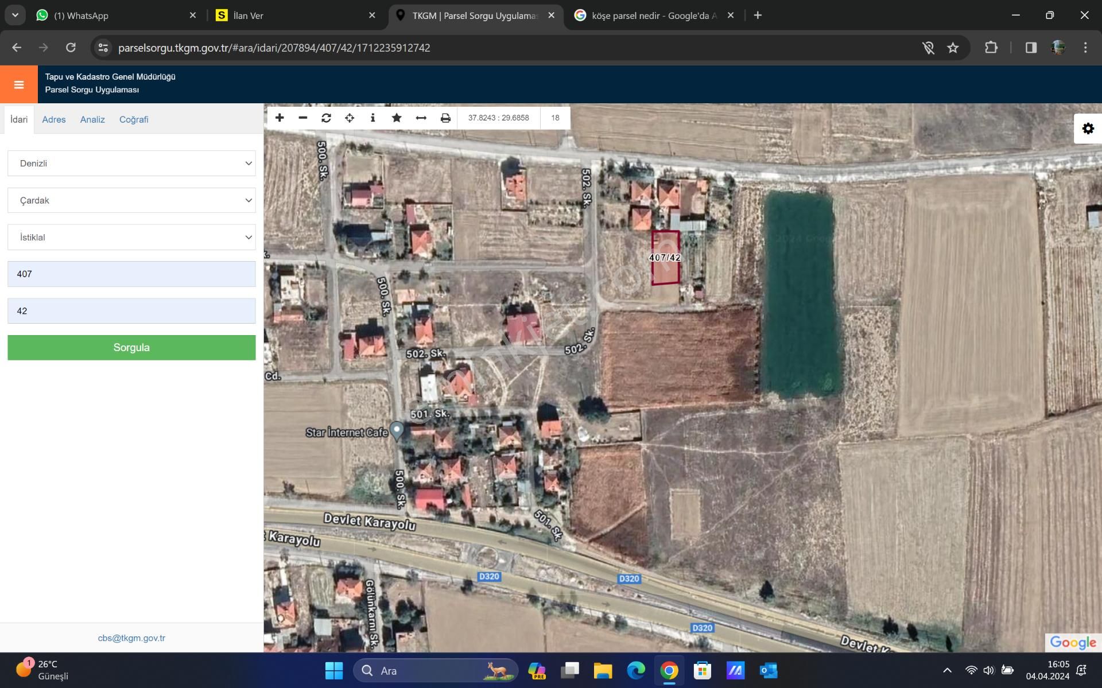Screen dimensions: 1102x688
Task: Open the Chrome profile avatar
Action: 1058,48
